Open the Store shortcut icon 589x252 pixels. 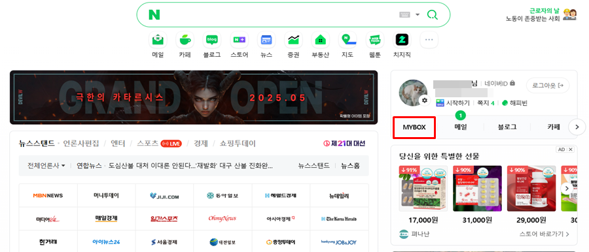coord(240,40)
